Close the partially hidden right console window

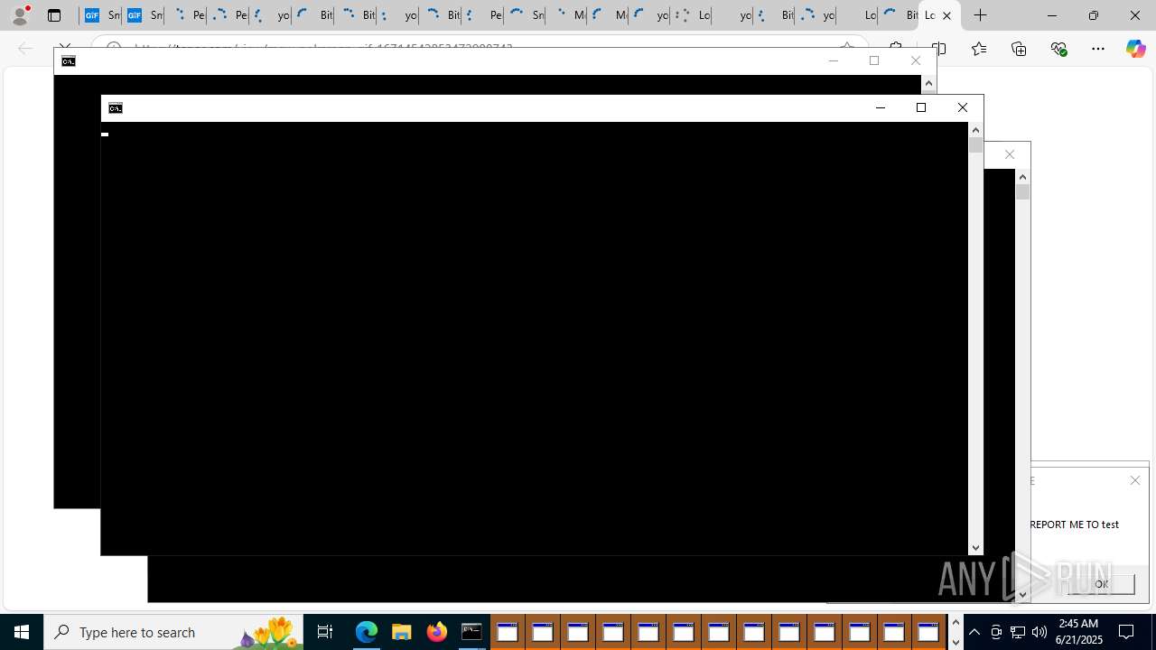pos(1010,155)
